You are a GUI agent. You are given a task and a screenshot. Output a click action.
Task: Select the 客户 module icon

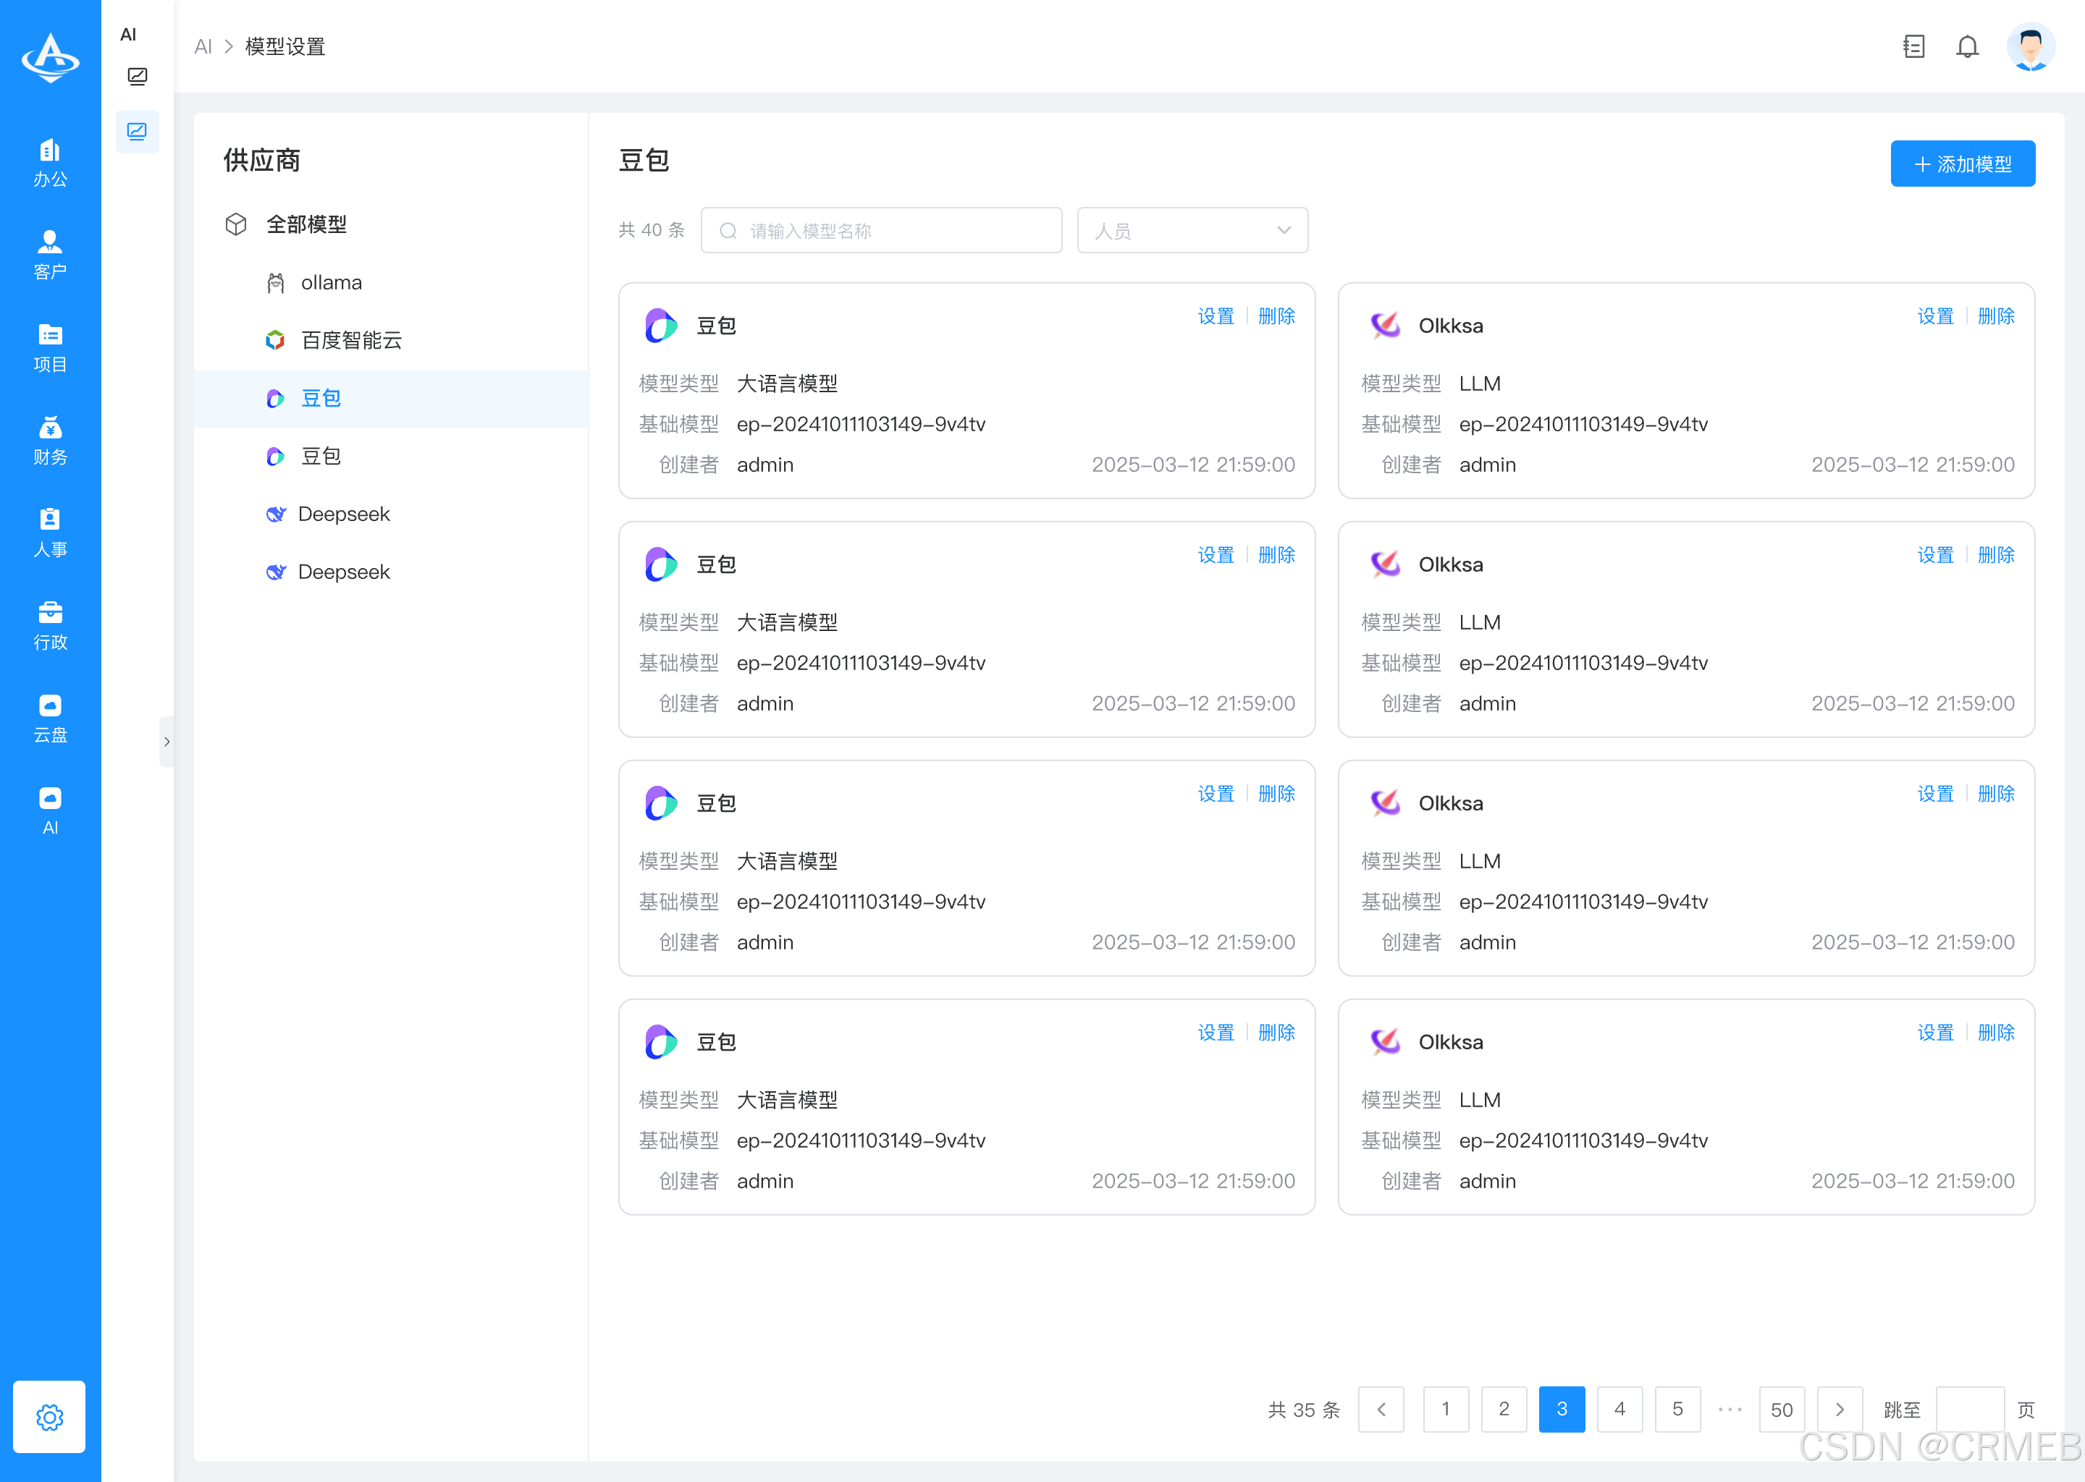(x=50, y=255)
